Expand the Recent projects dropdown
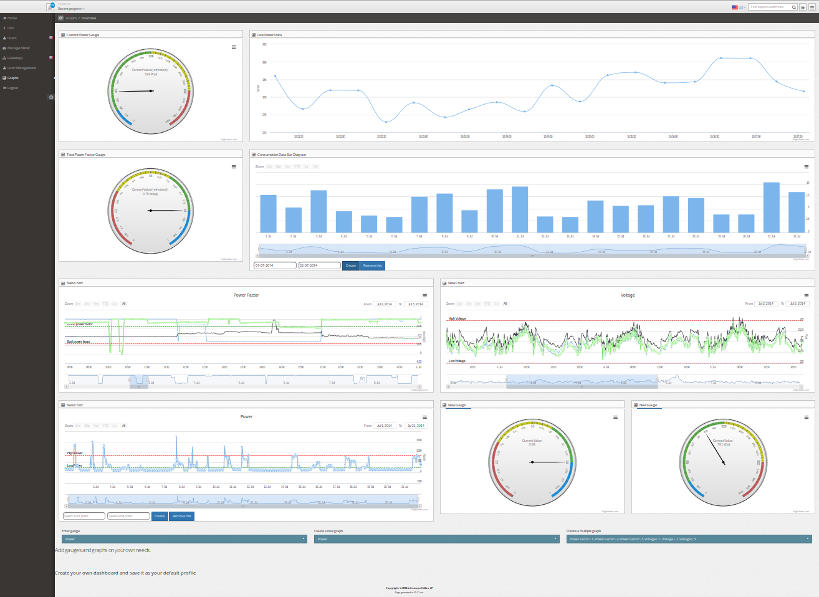This screenshot has height=597, width=819. pyautogui.click(x=71, y=9)
